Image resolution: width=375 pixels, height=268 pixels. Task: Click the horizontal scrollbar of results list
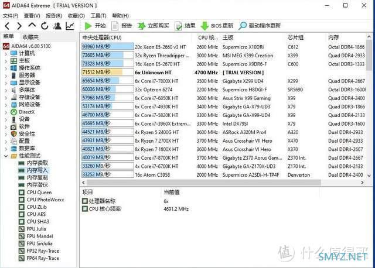[x=204, y=183]
